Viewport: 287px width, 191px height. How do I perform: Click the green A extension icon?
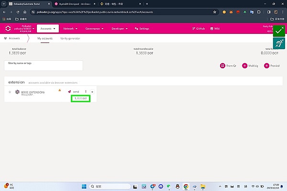(x=245, y=12)
